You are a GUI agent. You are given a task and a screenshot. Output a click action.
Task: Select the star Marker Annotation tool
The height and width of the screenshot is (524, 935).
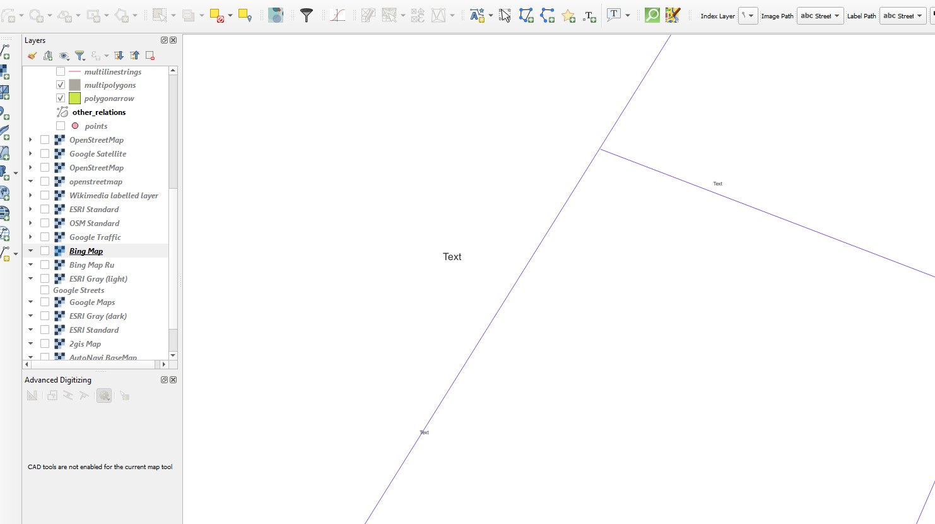tap(568, 16)
